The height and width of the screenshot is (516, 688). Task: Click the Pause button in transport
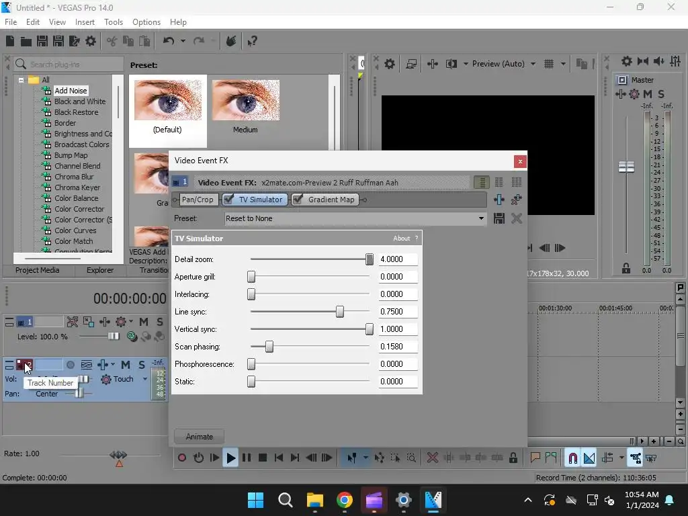coord(247,458)
